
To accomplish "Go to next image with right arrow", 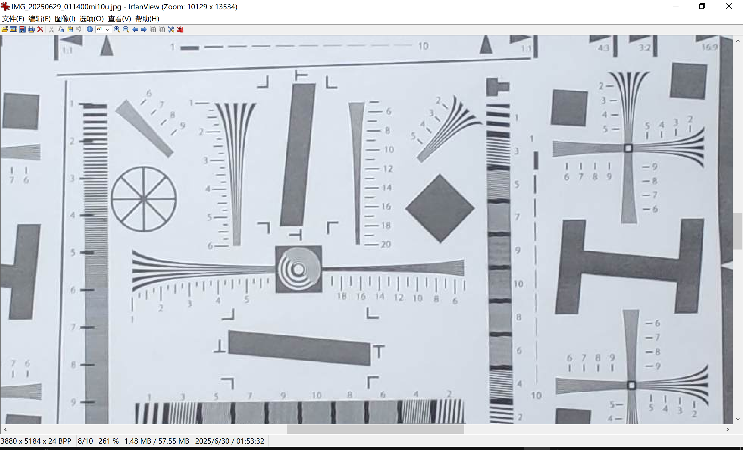I will [144, 29].
